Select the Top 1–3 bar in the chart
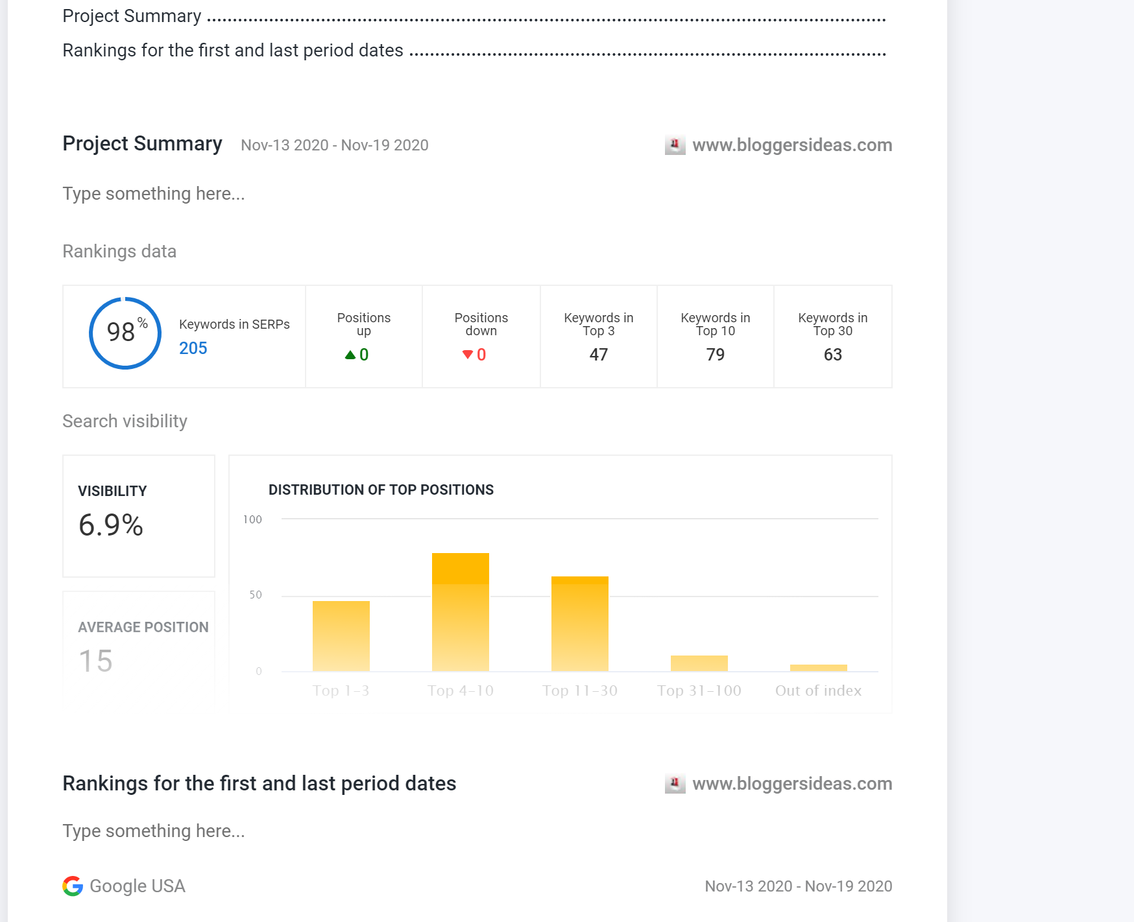 pyautogui.click(x=341, y=636)
